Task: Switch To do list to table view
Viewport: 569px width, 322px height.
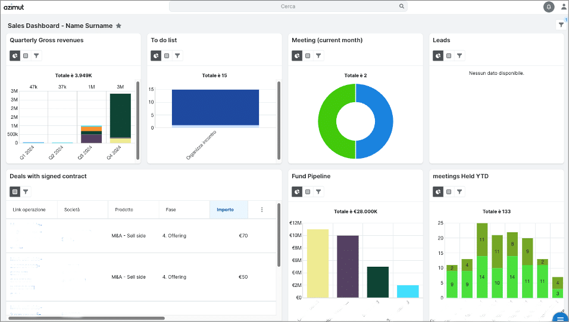Action: click(167, 56)
